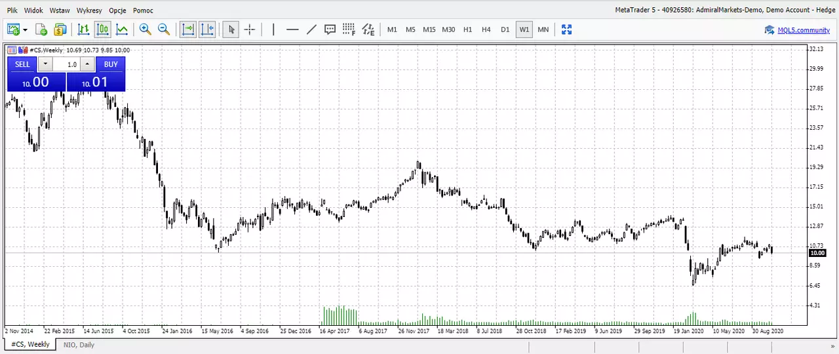Click the 1.0 volume input field

[x=66, y=64]
